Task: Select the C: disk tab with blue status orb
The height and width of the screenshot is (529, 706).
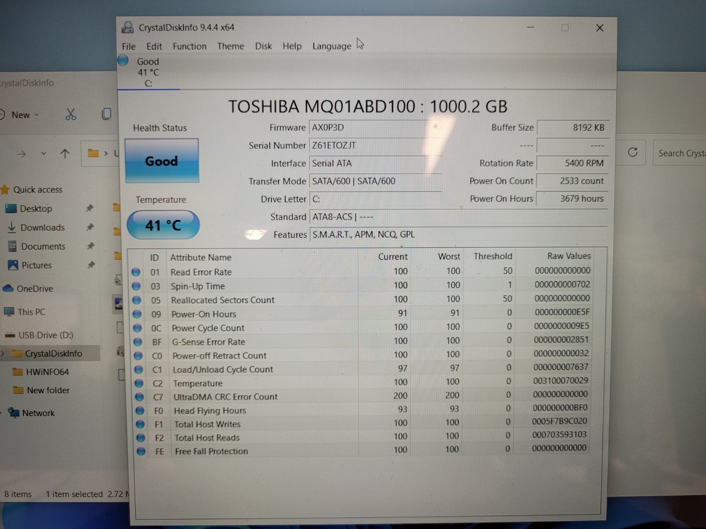Action: 148,72
